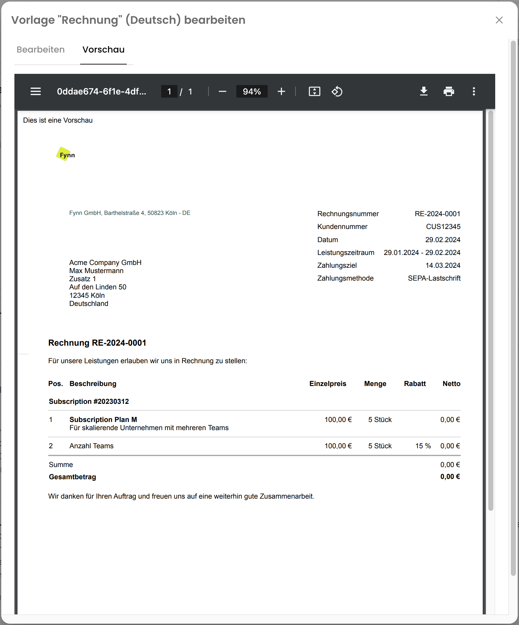Click the PDF viewer vertical scrollbar

[x=491, y=311]
